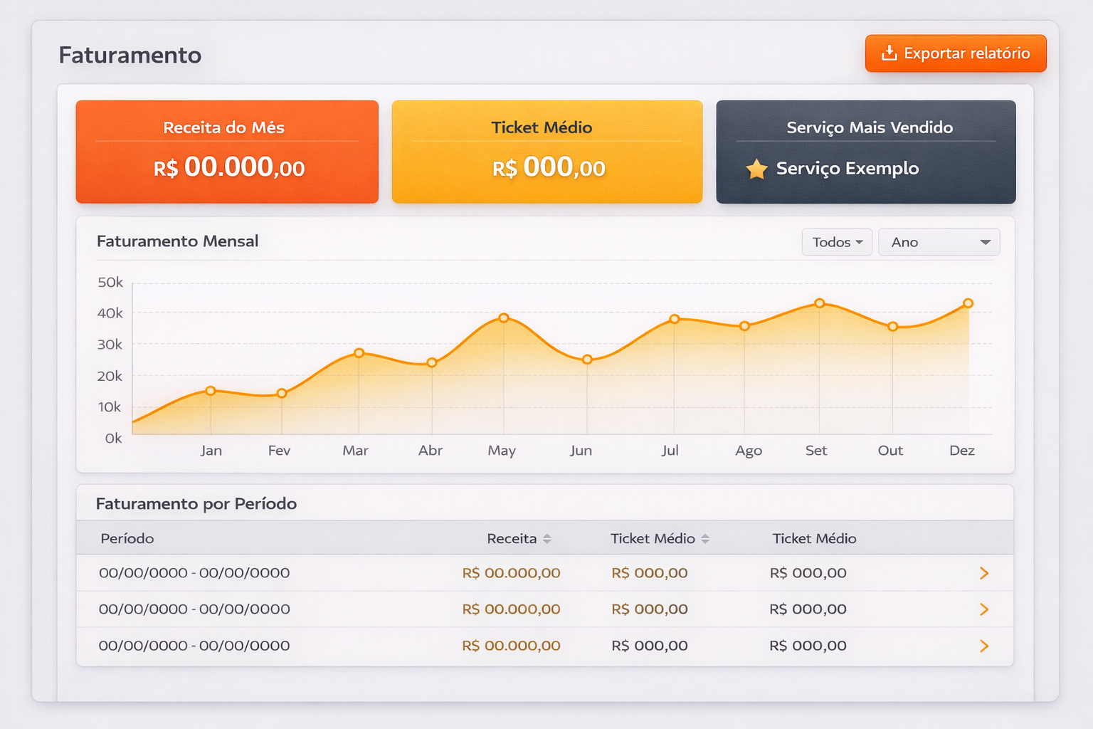This screenshot has height=729, width=1093.
Task: Click the Dez data point on chart
Action: [x=968, y=303]
